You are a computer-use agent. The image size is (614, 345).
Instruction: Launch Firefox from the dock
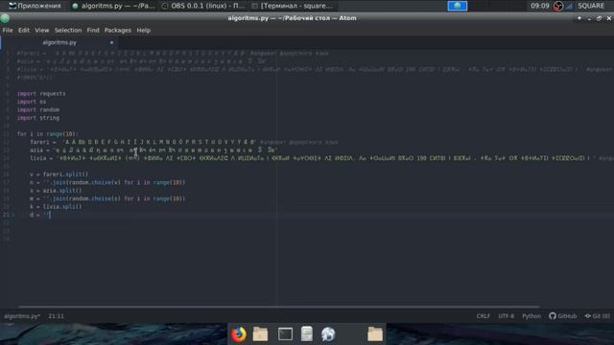click(239, 334)
